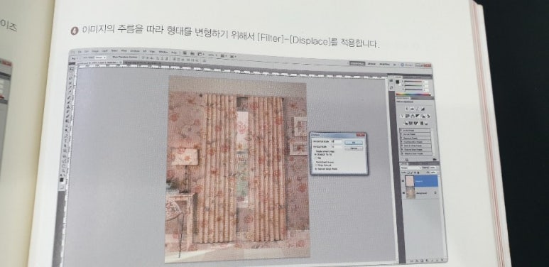Select the Layer 1 layer

pyautogui.click(x=421, y=181)
